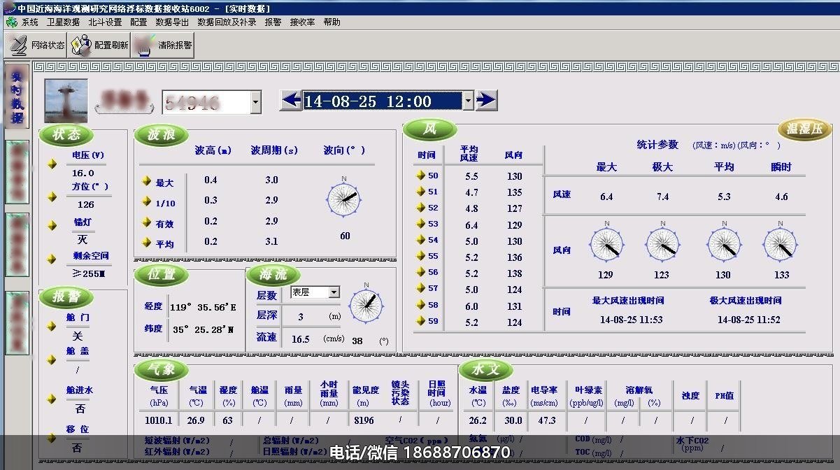Click the 网络状态 toolbar button

pyautogui.click(x=36, y=45)
